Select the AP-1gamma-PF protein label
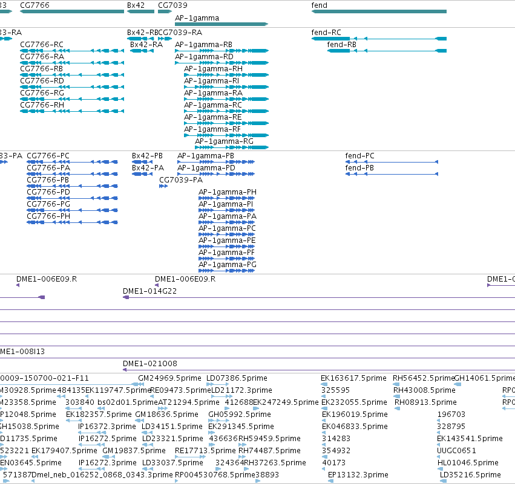The image size is (515, 484). click(226, 253)
